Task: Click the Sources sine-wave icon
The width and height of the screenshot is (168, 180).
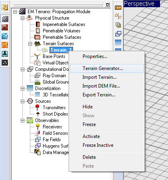Action: click(x=30, y=101)
